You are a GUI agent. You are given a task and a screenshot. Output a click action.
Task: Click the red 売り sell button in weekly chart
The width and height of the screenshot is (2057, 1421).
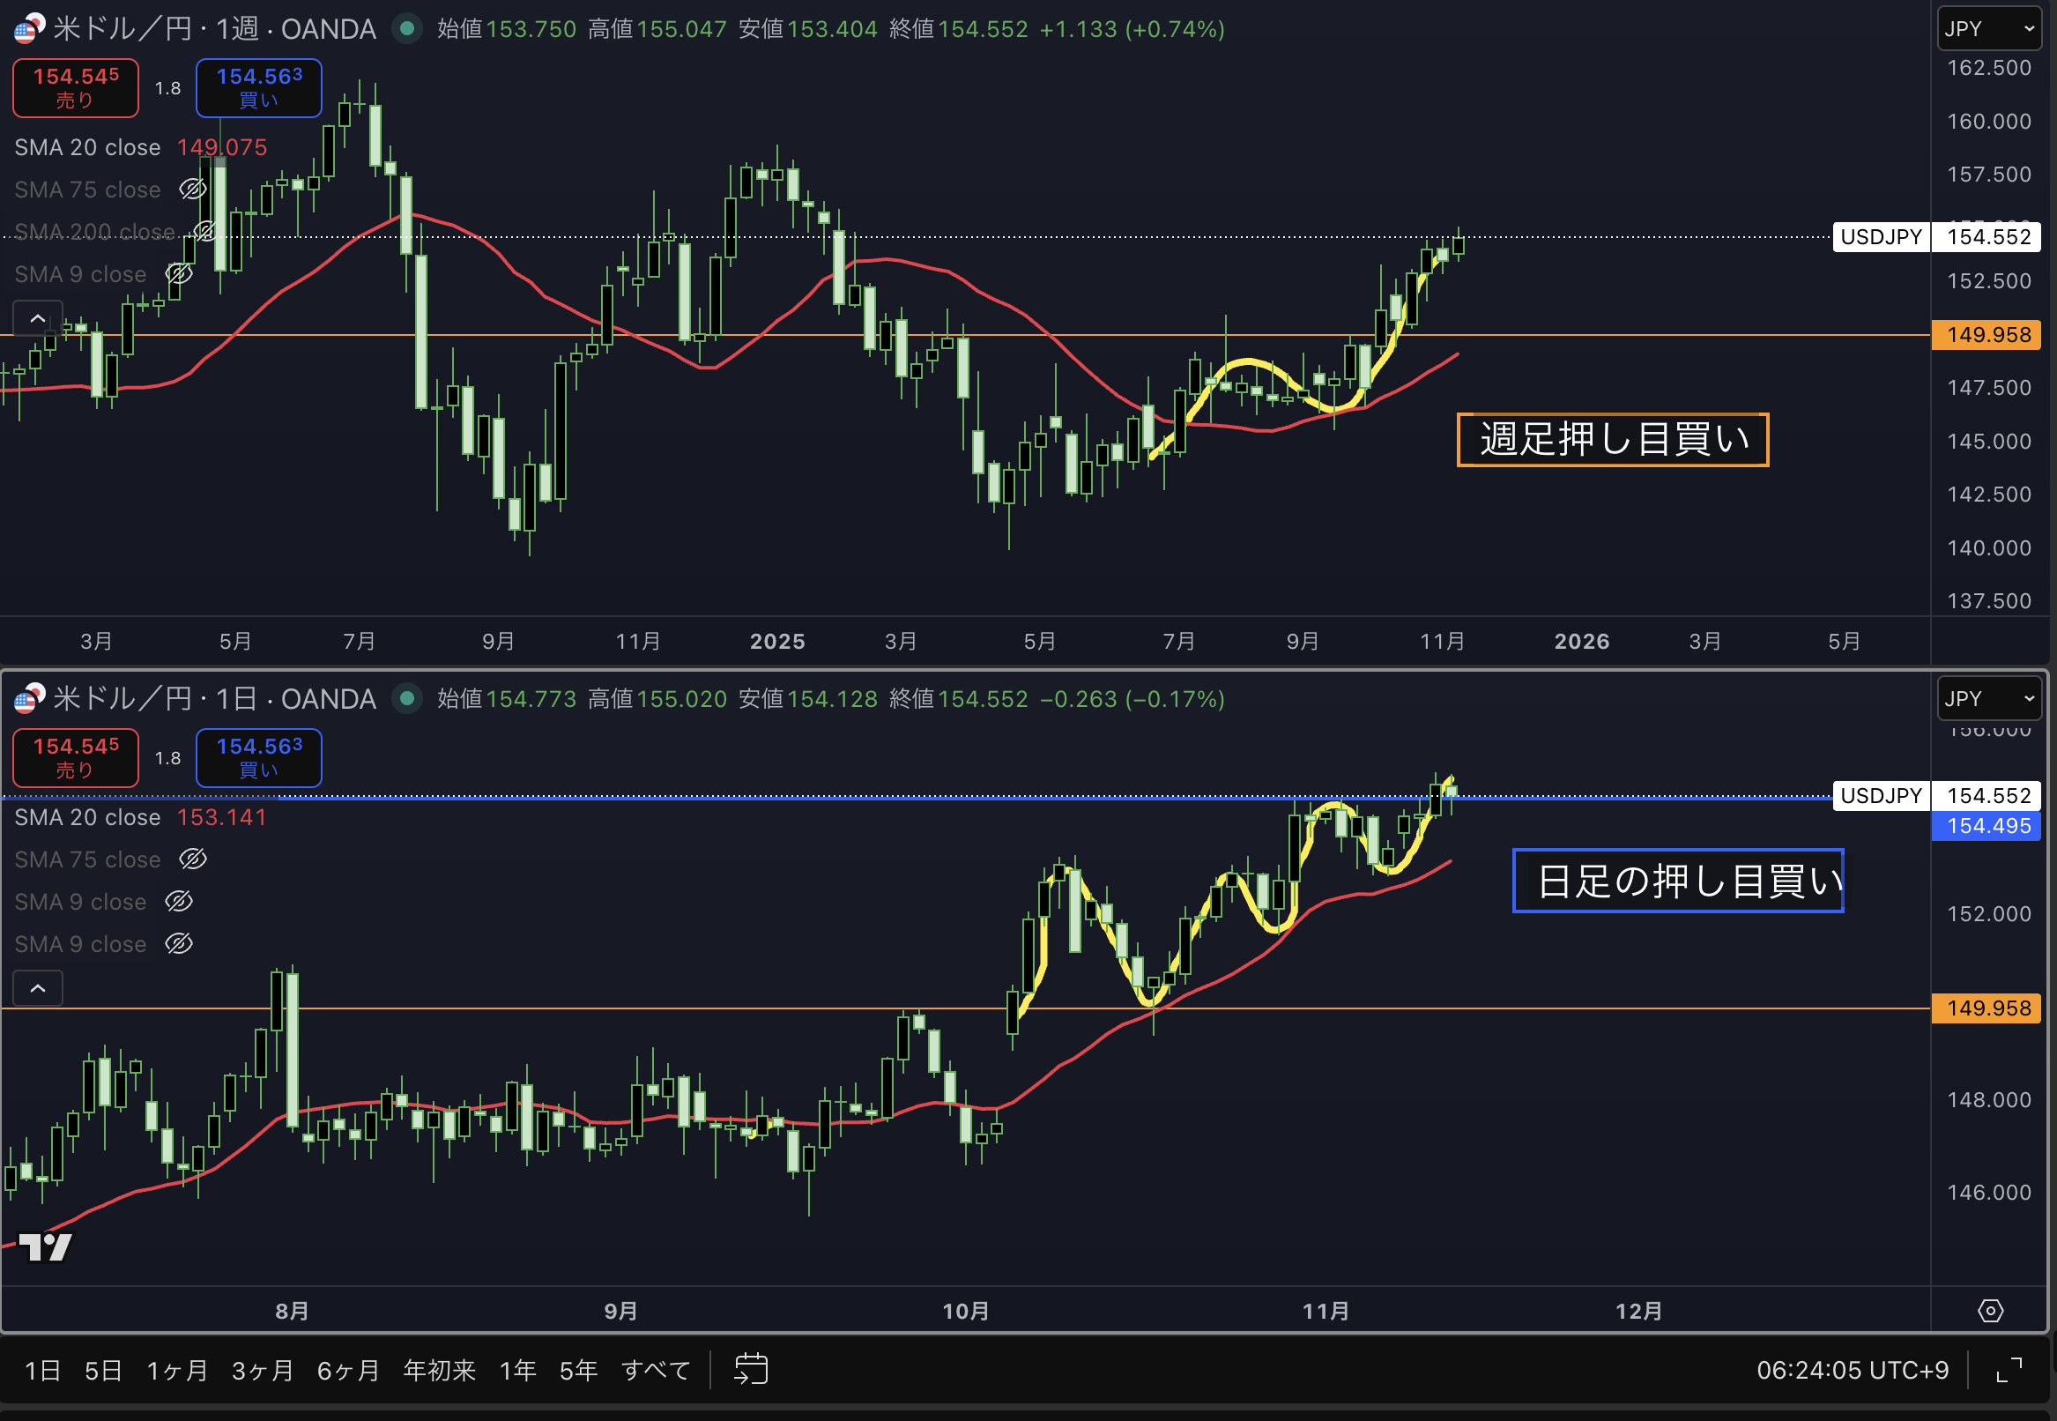tap(76, 87)
